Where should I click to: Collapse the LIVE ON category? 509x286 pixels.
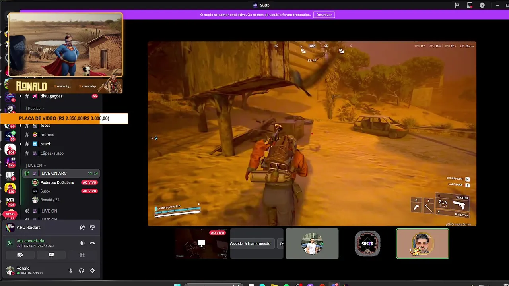[36, 165]
